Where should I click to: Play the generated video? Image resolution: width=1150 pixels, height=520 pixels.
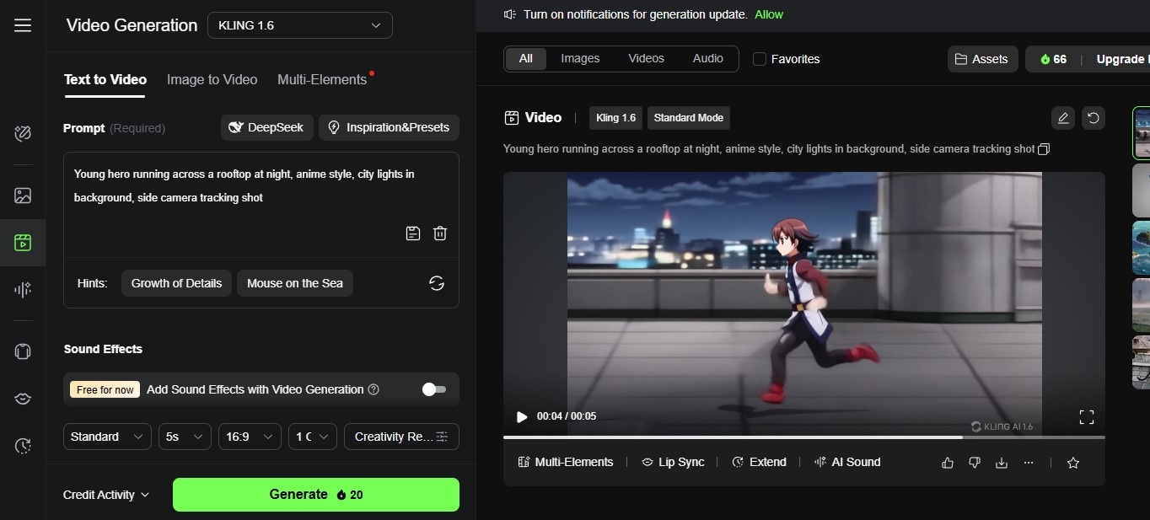click(522, 416)
